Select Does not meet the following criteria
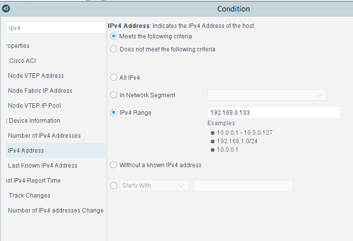 pos(114,49)
